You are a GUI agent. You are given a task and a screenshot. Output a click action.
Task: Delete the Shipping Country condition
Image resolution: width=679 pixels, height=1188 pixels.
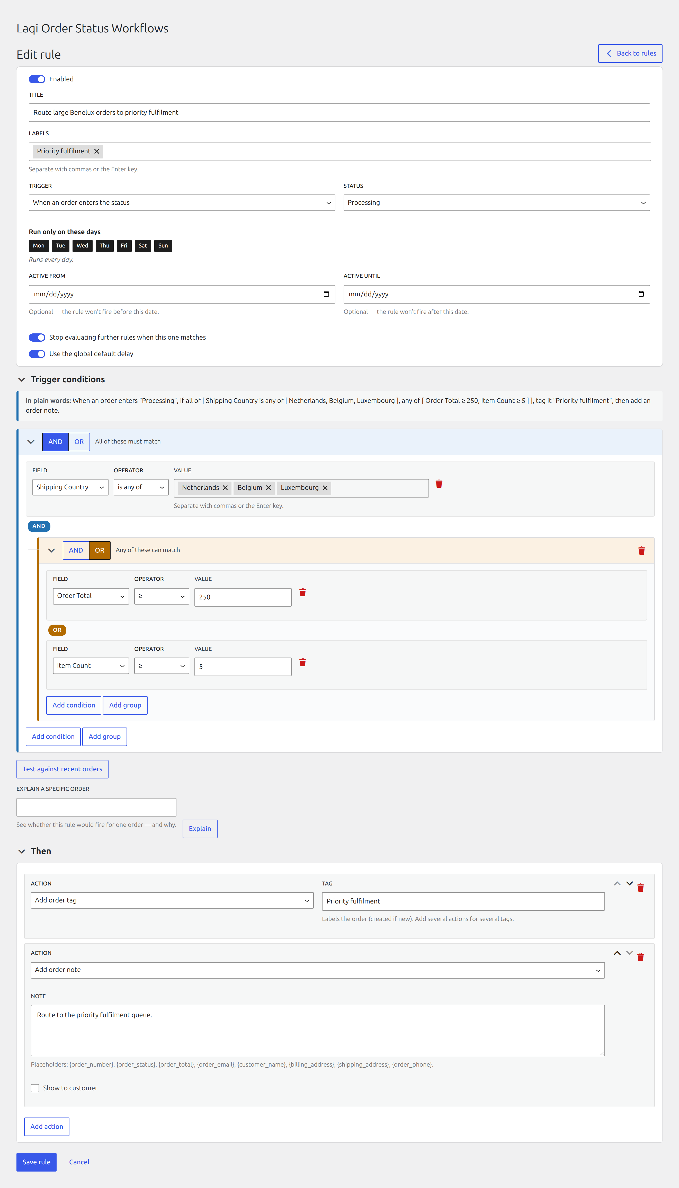pos(439,484)
